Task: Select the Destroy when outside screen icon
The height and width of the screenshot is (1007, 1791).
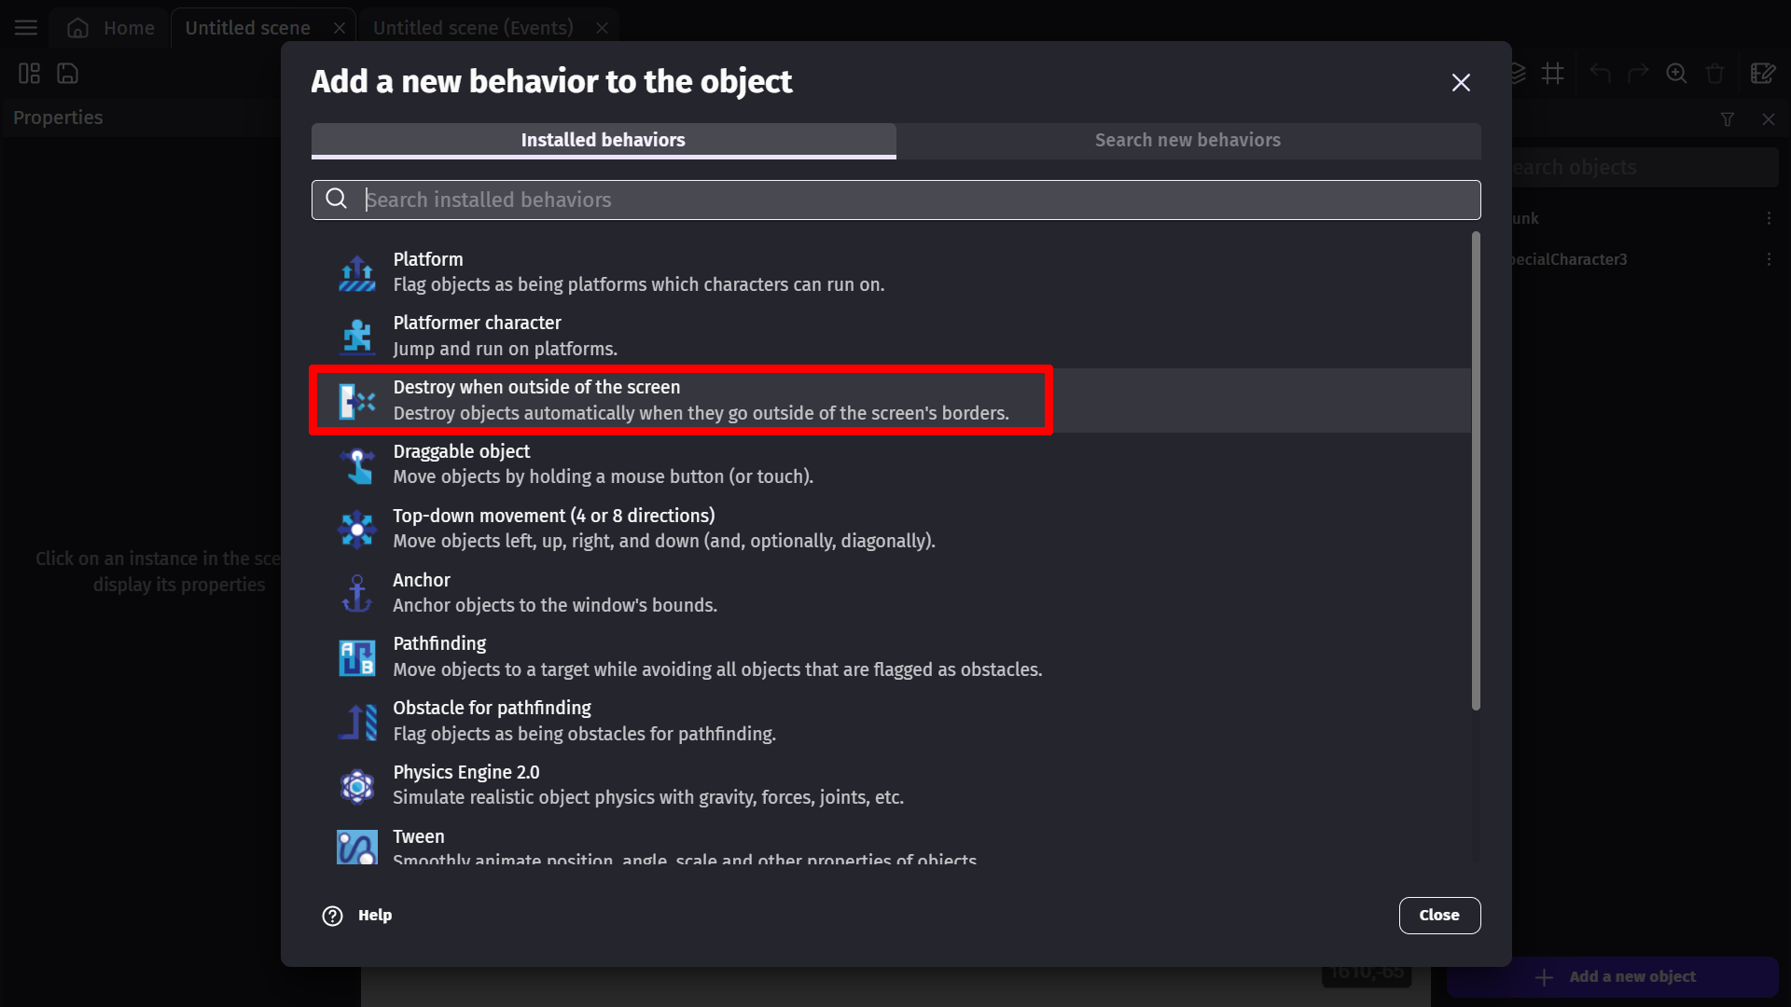Action: coord(358,400)
